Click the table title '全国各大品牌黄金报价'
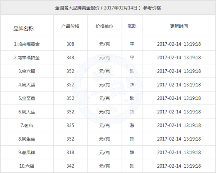This screenshot has height=173, width=216. click(x=77, y=8)
